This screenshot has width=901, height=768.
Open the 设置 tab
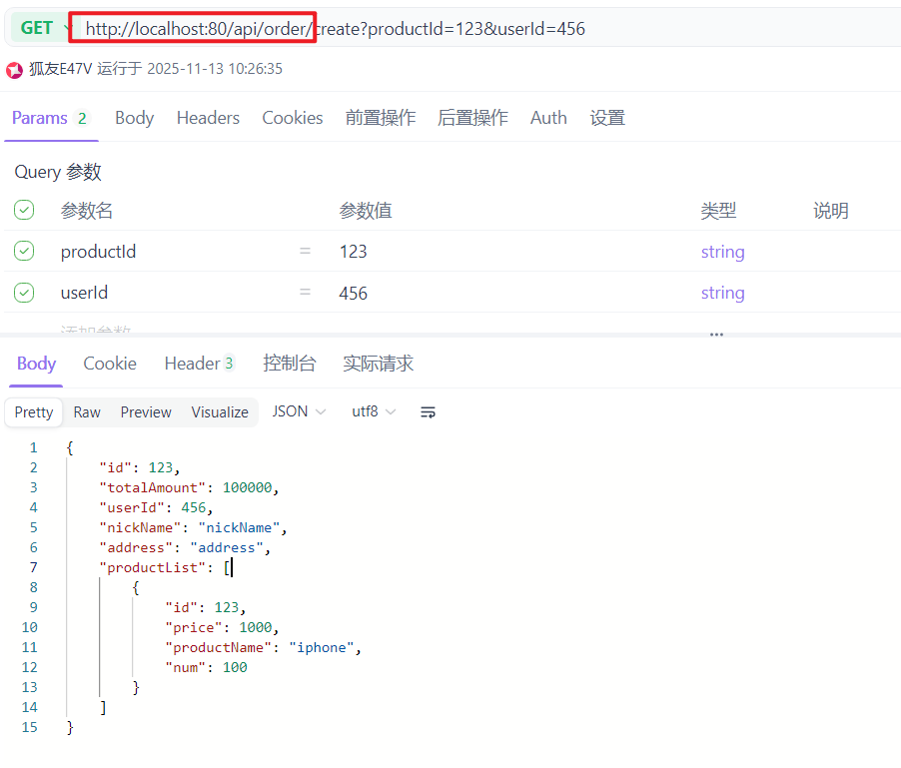(607, 118)
